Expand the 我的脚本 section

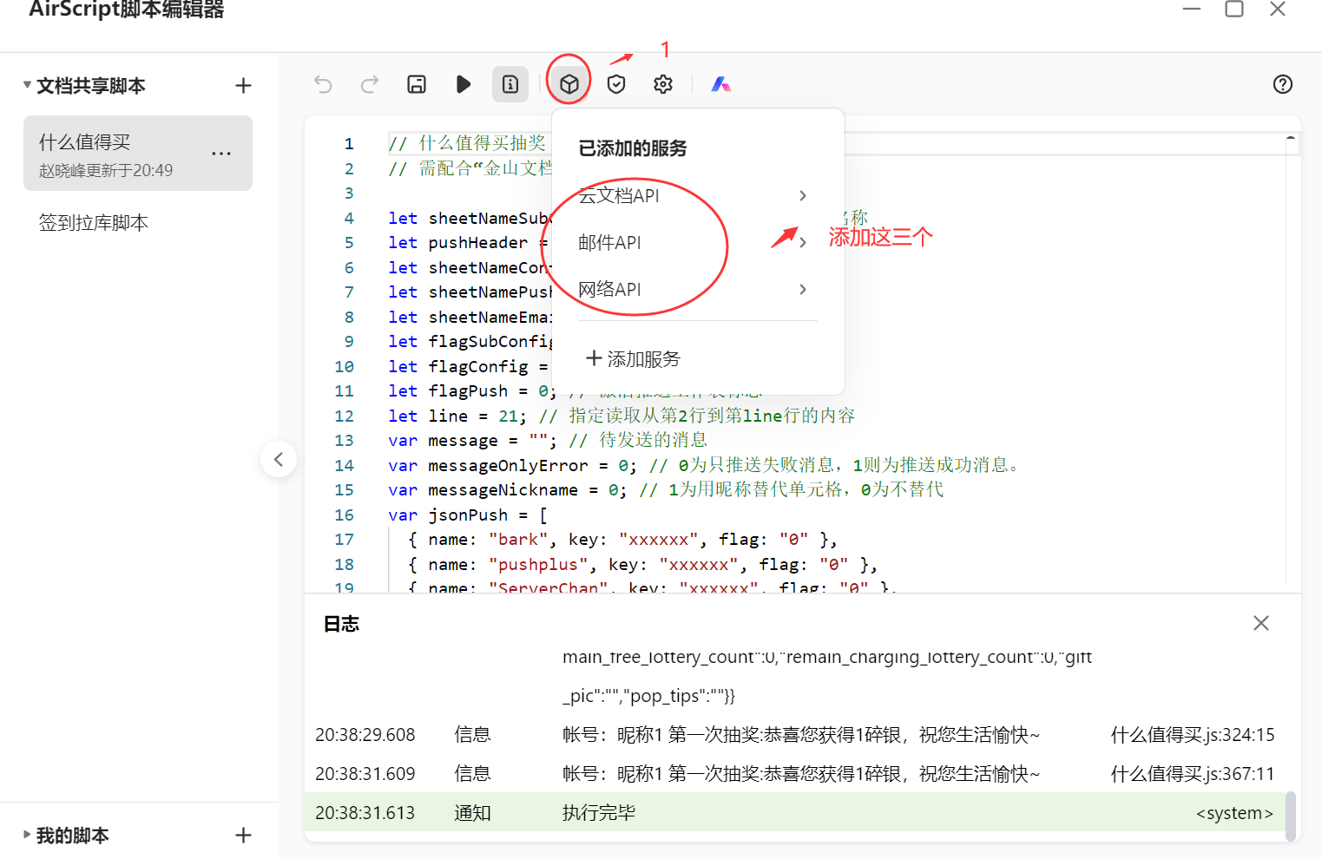click(x=28, y=835)
